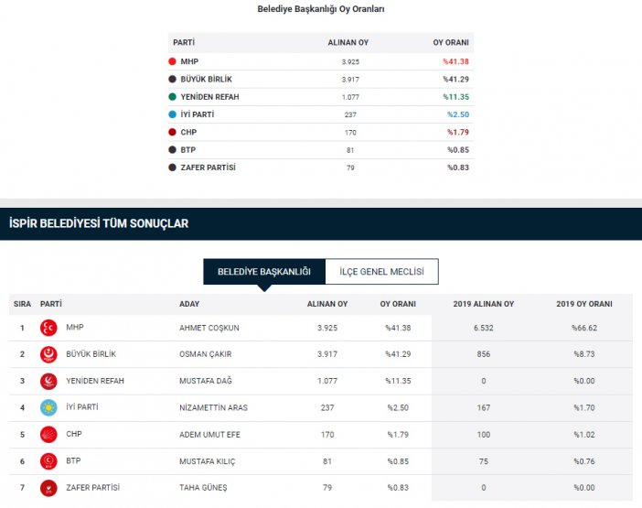Click the green Yeniden Refah color dot
The image size is (642, 508).
pos(172,97)
